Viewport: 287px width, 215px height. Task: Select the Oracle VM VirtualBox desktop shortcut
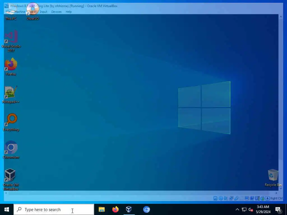click(x=11, y=179)
